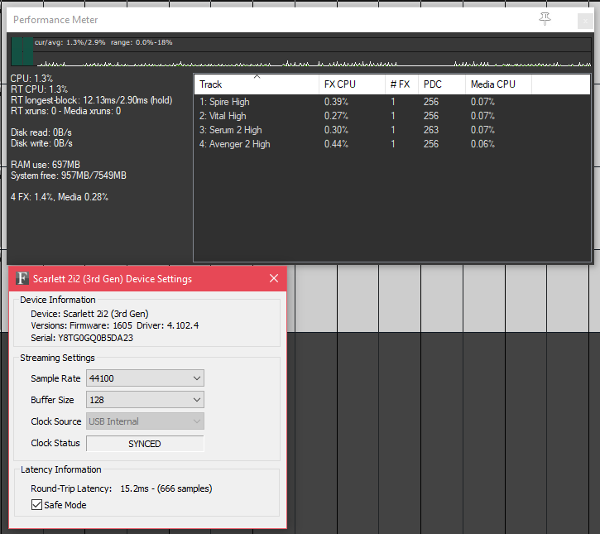Toggle the Safe Mode checkbox
This screenshot has height=534, width=600.
pyautogui.click(x=36, y=504)
